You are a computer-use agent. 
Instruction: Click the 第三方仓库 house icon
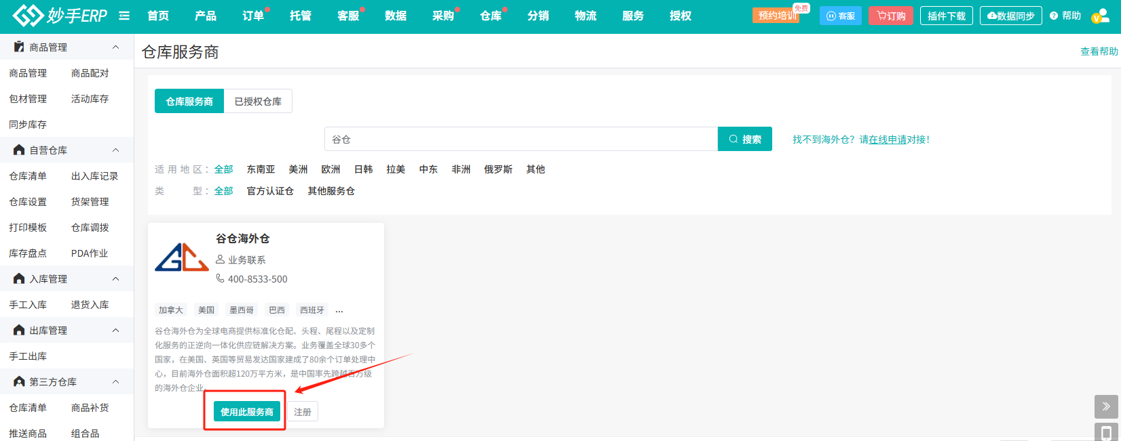pyautogui.click(x=19, y=381)
